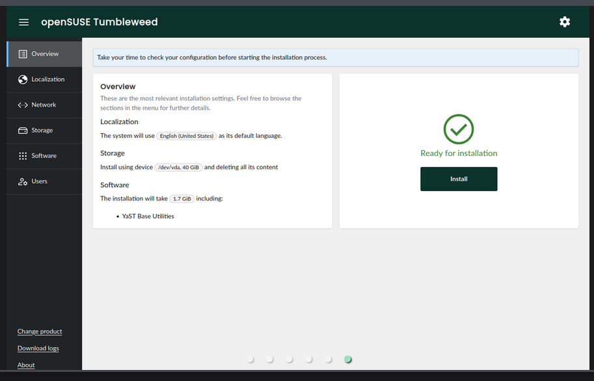Click the Download logs link
Screen dimensions: 594x381
[x=38, y=348]
